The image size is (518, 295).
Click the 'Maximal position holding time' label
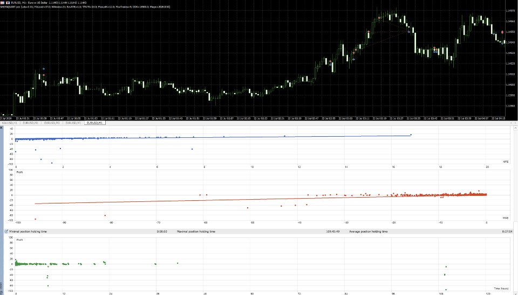tap(196, 231)
